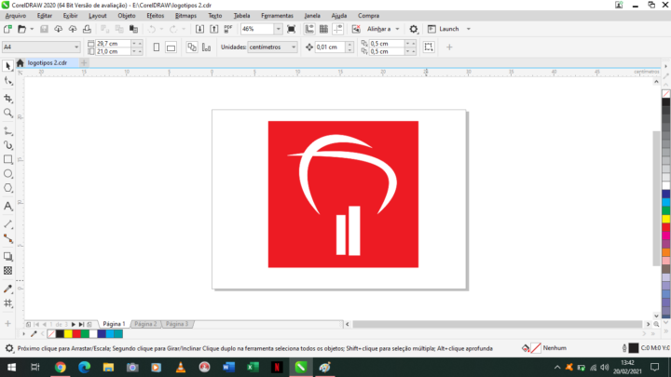This screenshot has width=671, height=377.
Task: Switch to the Página 2 tab
Action: (x=145, y=324)
